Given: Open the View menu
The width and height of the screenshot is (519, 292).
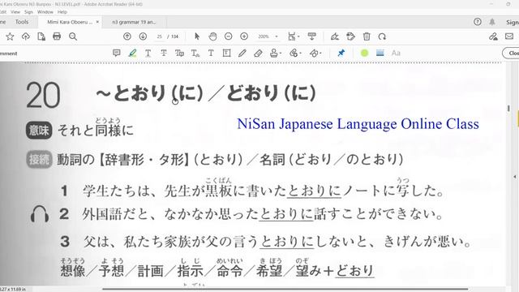Looking at the screenshot, I should coord(15,12).
